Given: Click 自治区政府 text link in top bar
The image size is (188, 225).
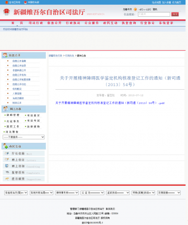Looking at the screenshot, I should click(x=15, y=3).
